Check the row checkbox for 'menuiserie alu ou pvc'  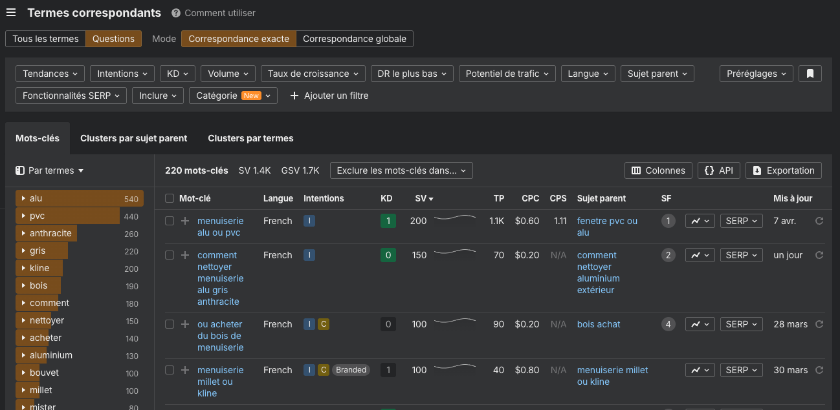[169, 220]
